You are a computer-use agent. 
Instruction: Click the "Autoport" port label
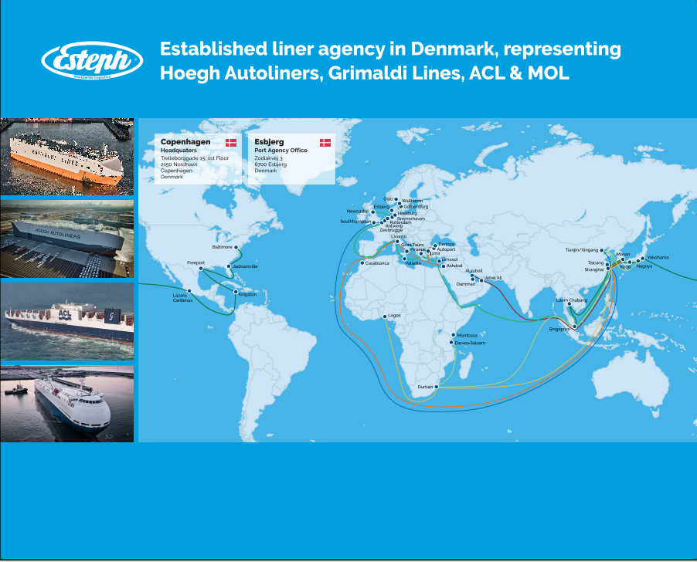(x=447, y=249)
